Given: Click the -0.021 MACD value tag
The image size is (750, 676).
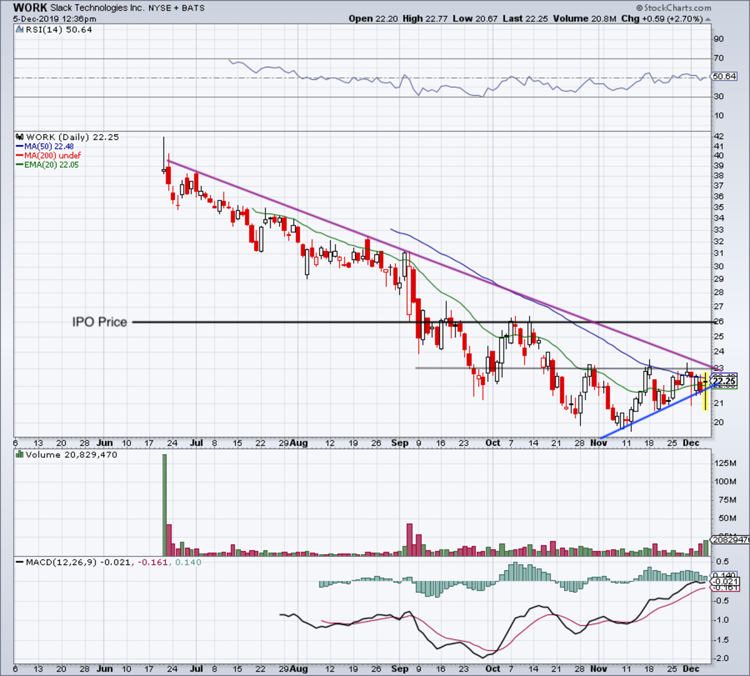Looking at the screenshot, I should 724,582.
